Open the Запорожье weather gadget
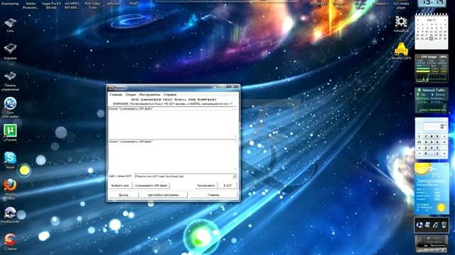455x255 pixels. tap(432, 189)
